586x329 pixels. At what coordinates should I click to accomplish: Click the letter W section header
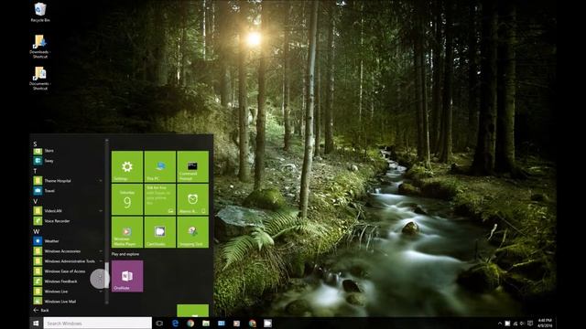[x=37, y=231]
